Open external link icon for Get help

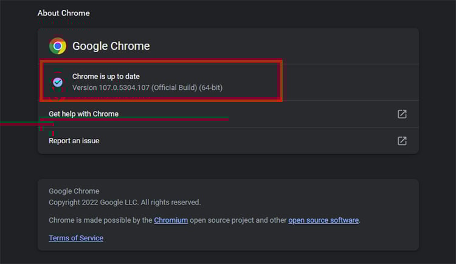pyautogui.click(x=402, y=114)
